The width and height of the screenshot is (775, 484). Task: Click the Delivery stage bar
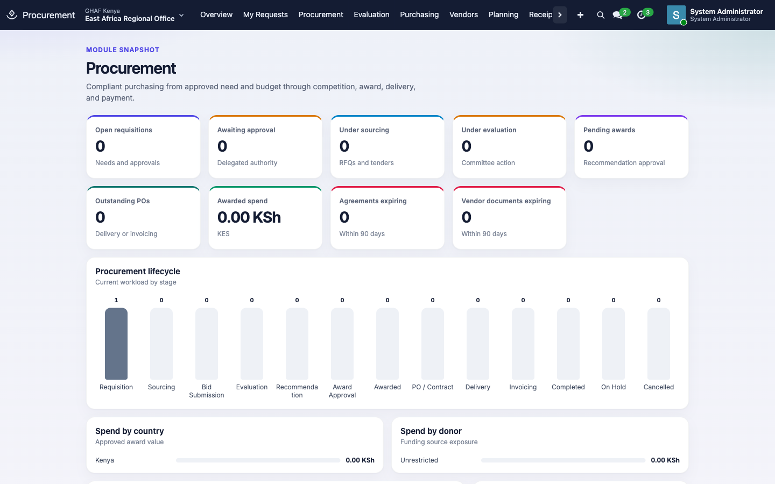[x=478, y=344]
